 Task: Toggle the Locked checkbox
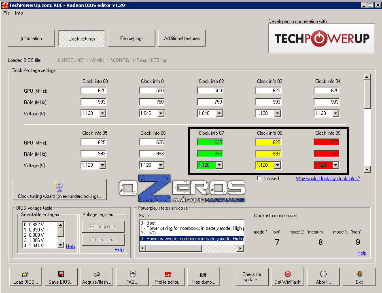click(260, 178)
